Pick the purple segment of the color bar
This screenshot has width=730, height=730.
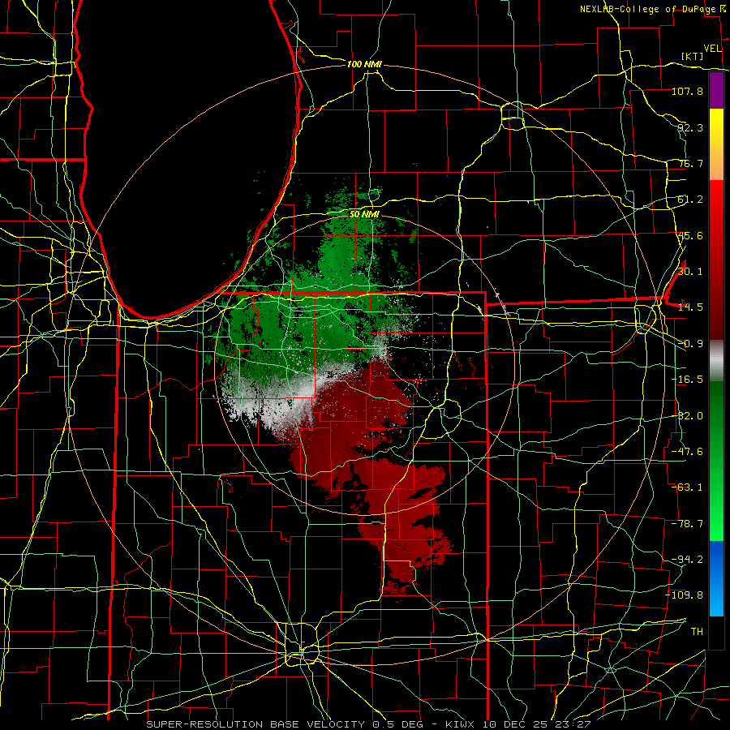[x=716, y=91]
